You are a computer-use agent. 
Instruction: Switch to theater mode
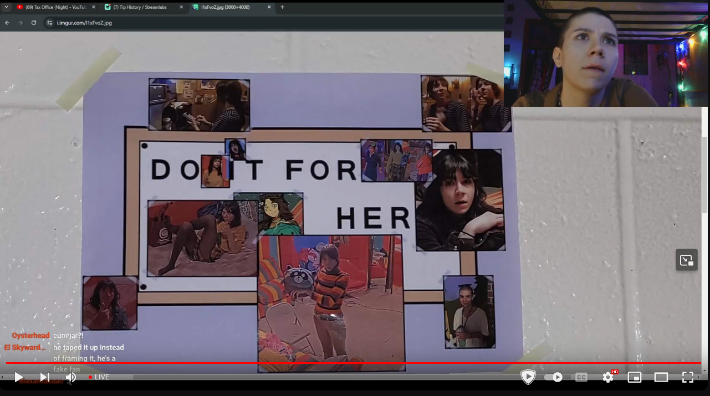661,377
